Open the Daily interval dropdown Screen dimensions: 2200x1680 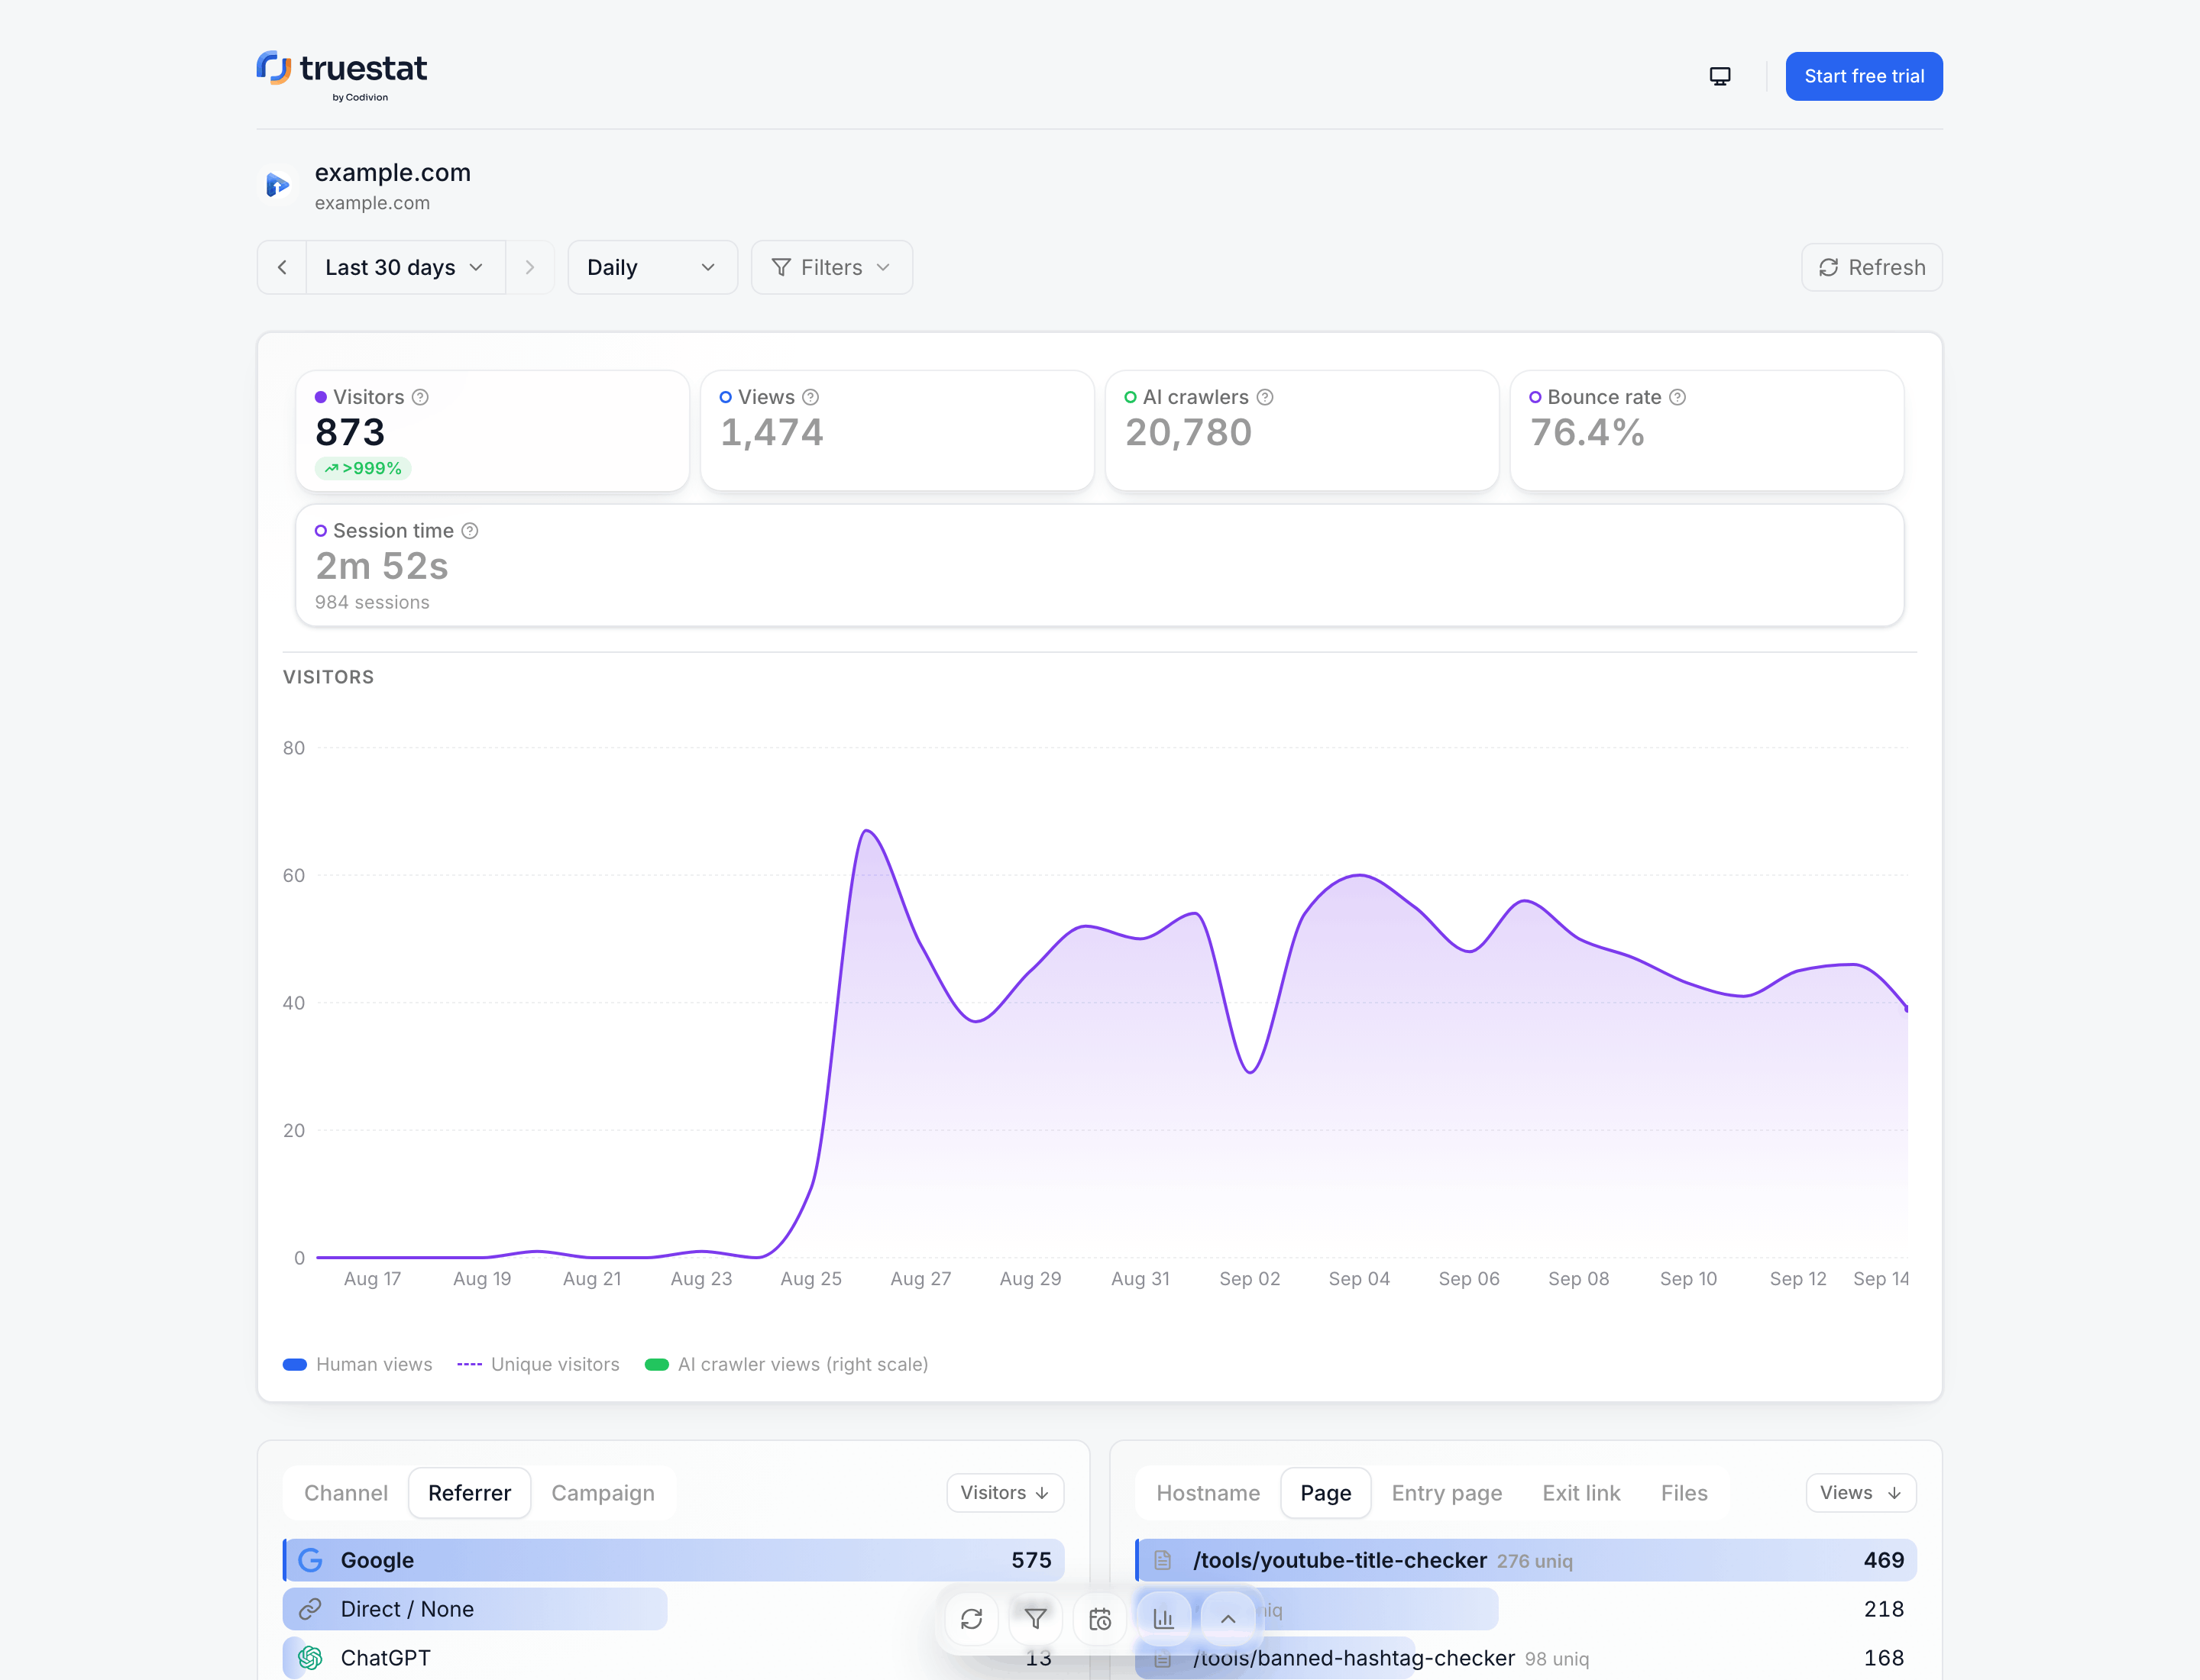(652, 267)
